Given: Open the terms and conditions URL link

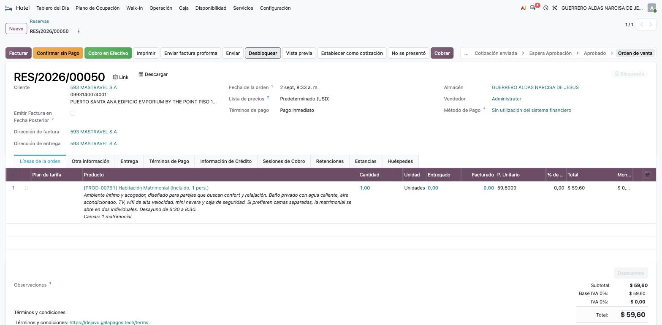Looking at the screenshot, I should click(109, 322).
